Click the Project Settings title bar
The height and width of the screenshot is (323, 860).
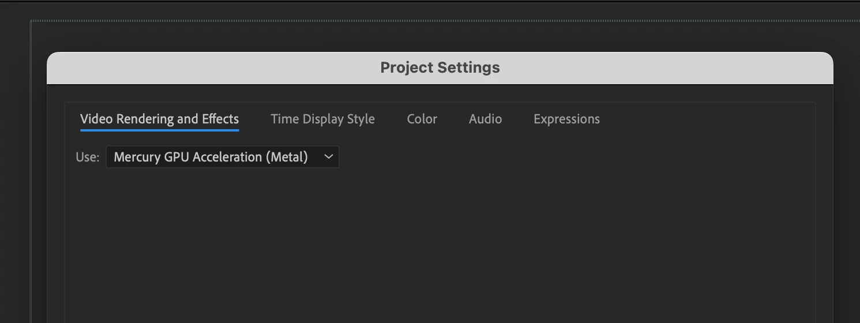click(440, 68)
